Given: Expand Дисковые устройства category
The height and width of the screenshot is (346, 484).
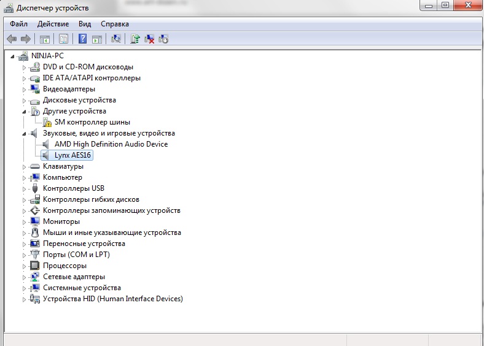Looking at the screenshot, I should (x=24, y=101).
